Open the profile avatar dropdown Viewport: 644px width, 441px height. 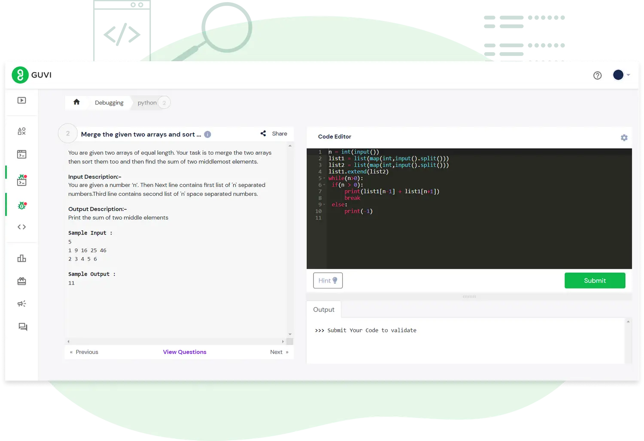point(621,75)
